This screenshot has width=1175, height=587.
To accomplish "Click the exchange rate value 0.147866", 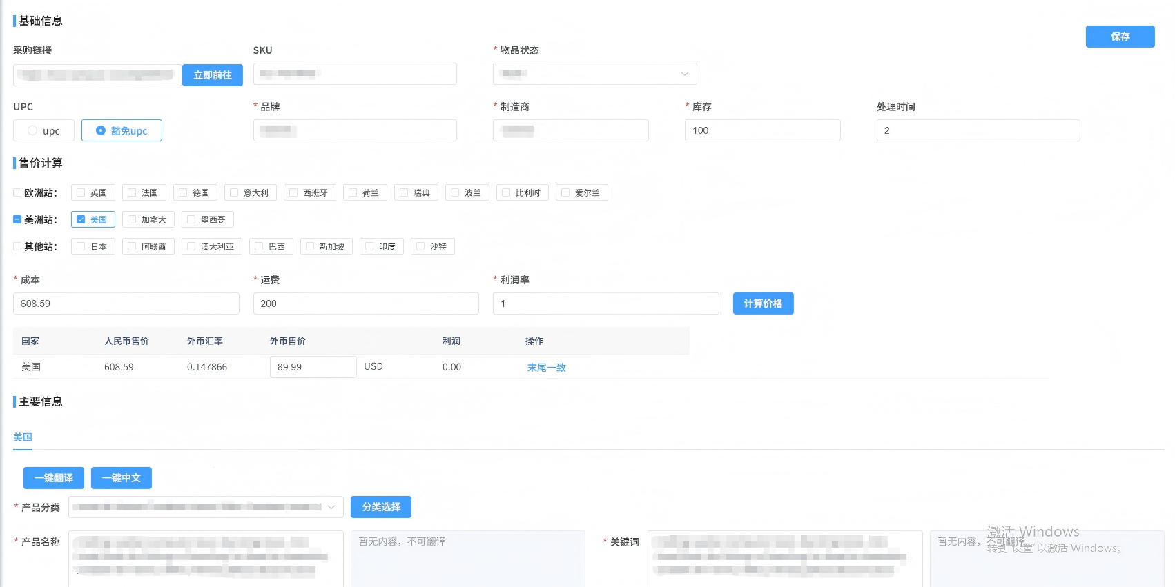I will [x=207, y=367].
